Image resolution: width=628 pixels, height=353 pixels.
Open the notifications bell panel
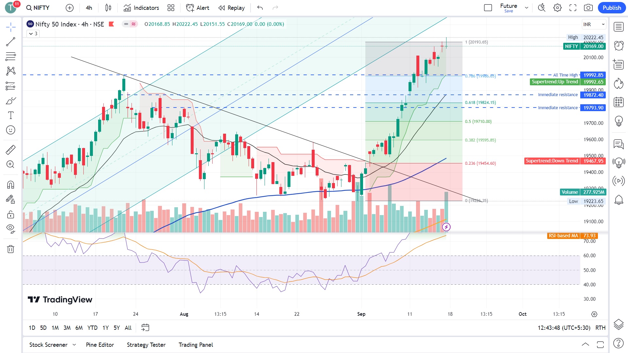coord(619,200)
